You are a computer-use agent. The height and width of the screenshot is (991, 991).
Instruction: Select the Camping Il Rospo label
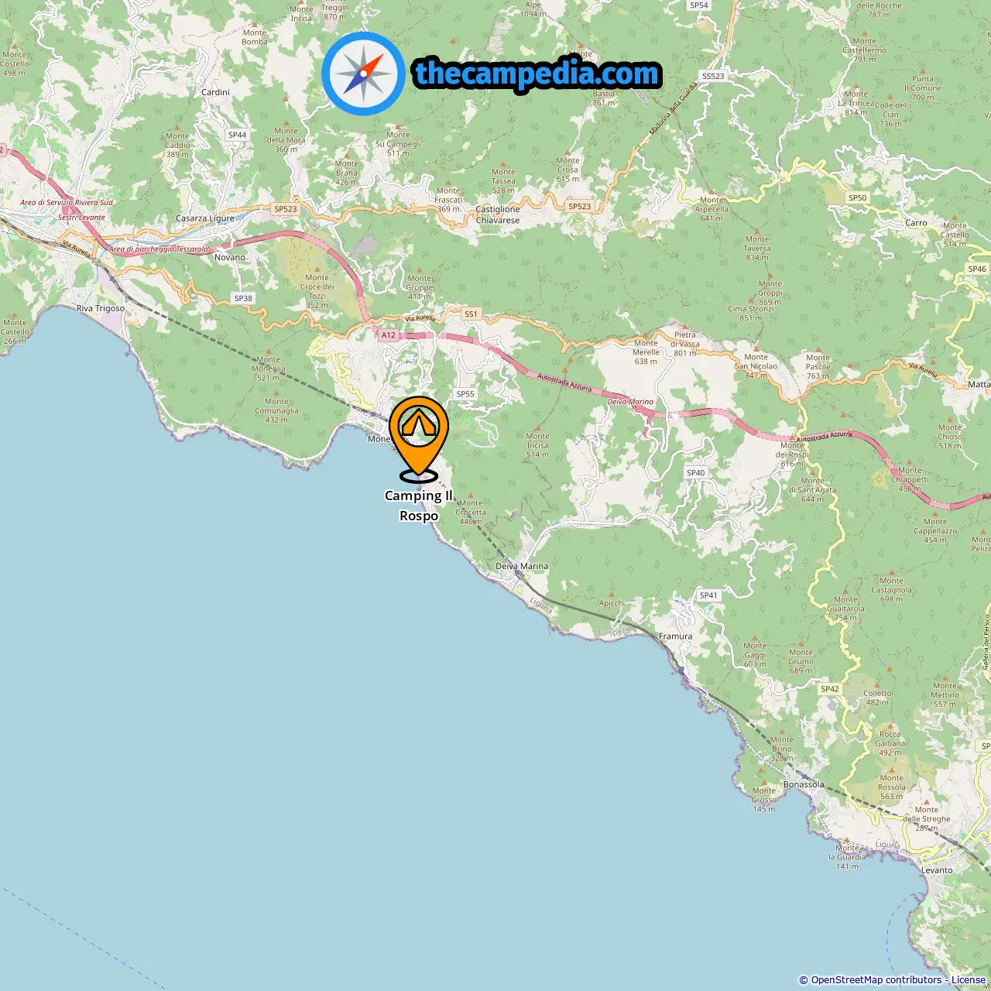pyautogui.click(x=419, y=506)
